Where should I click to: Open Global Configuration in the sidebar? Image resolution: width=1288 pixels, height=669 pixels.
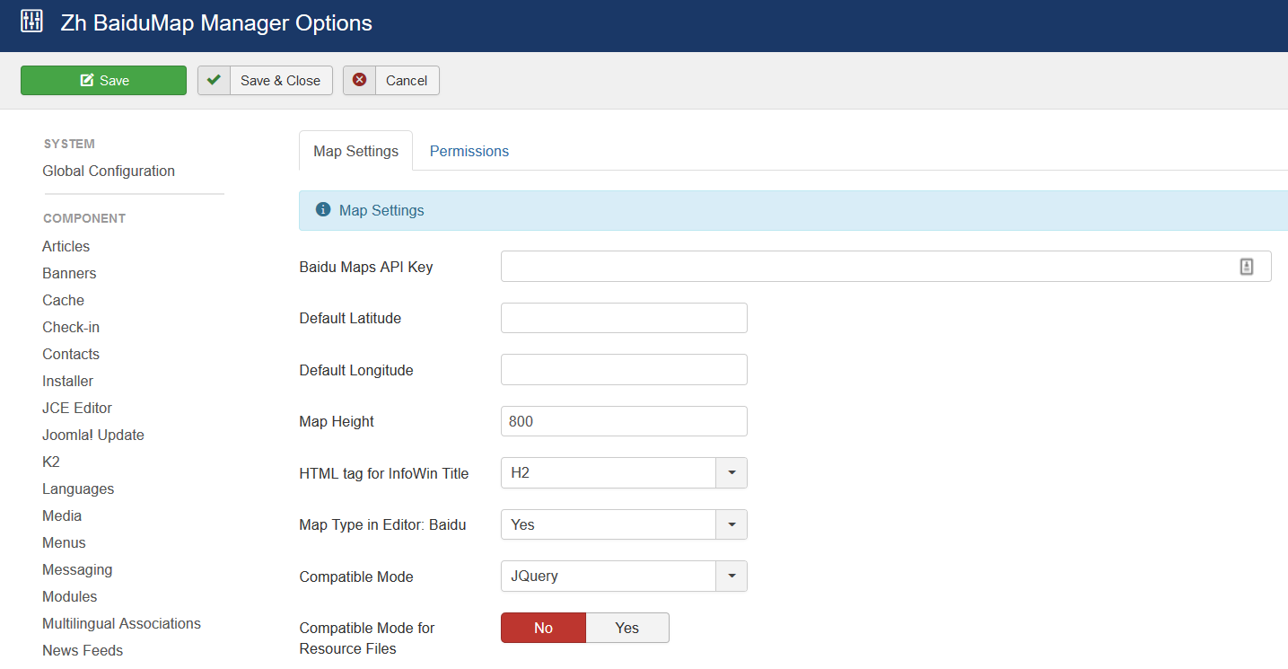coord(109,171)
